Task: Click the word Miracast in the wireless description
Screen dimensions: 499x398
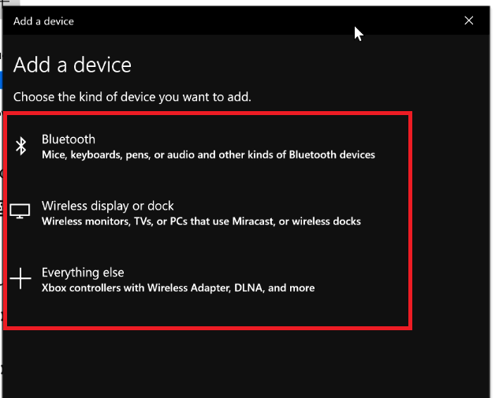Action: (253, 221)
